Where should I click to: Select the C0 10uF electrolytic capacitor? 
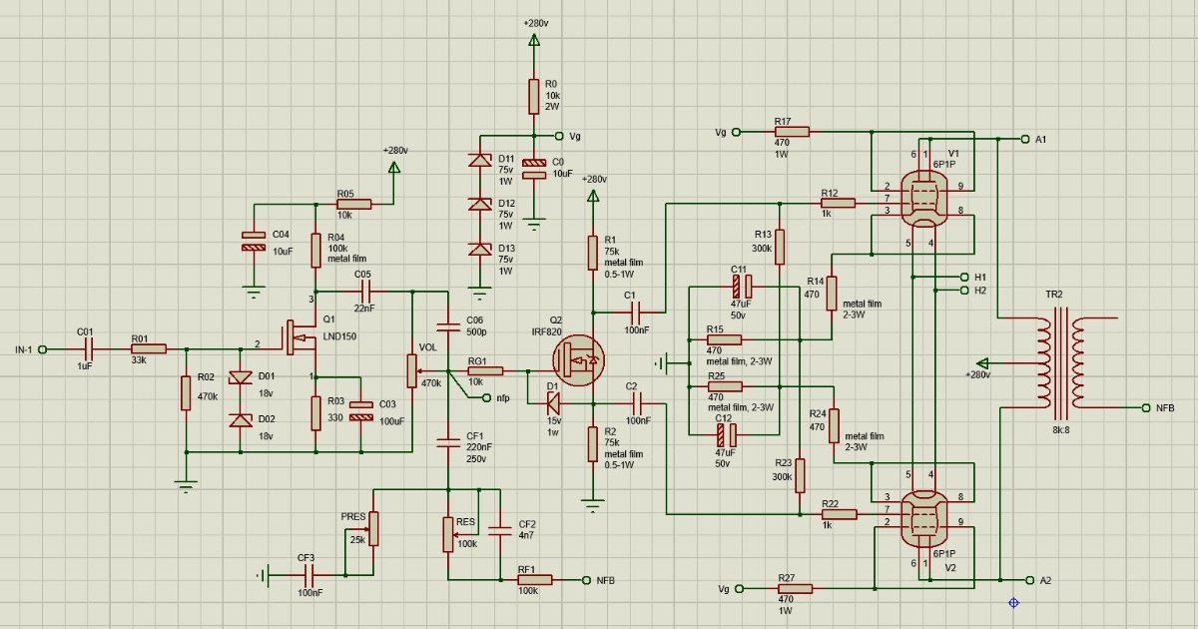coord(535,169)
